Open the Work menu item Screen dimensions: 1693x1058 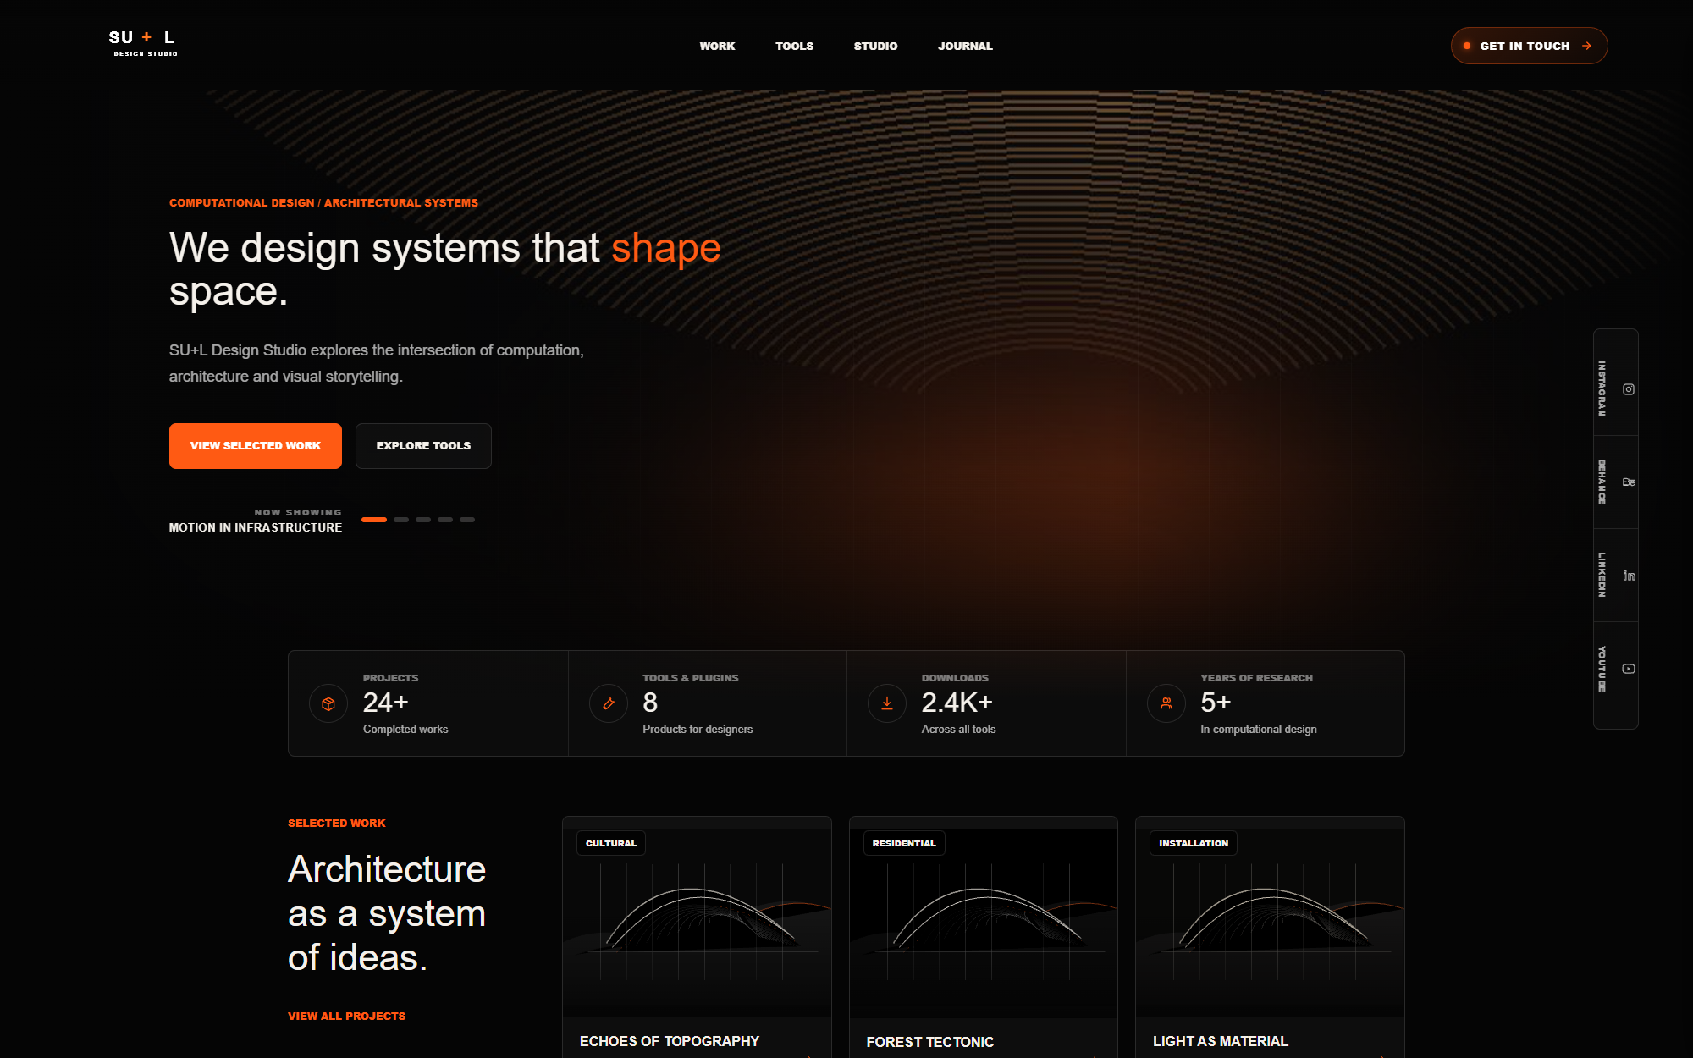coord(717,46)
